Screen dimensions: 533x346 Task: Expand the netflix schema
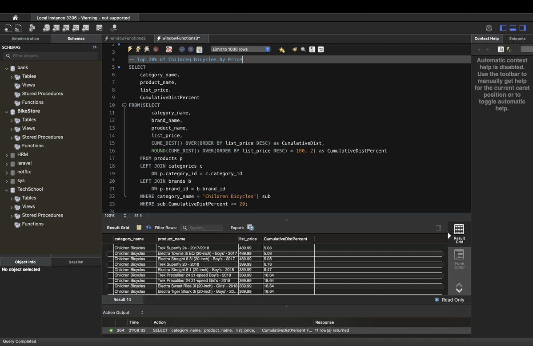point(7,172)
